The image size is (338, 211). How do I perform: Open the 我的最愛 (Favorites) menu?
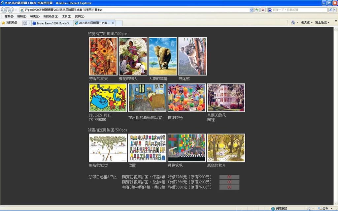[51, 16]
